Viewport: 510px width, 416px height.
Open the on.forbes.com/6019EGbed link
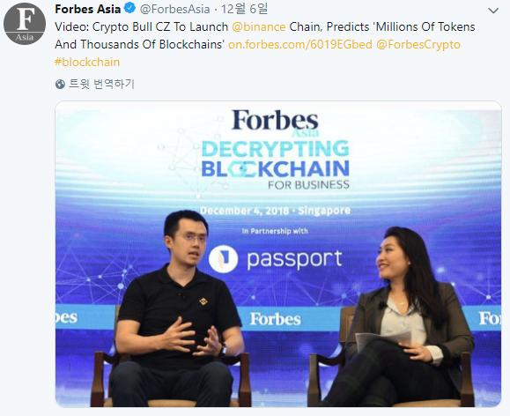coord(299,44)
